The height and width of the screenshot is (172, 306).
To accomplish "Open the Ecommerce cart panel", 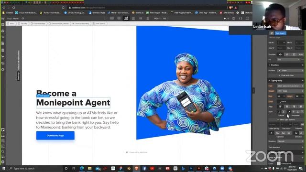I will tap(3, 57).
